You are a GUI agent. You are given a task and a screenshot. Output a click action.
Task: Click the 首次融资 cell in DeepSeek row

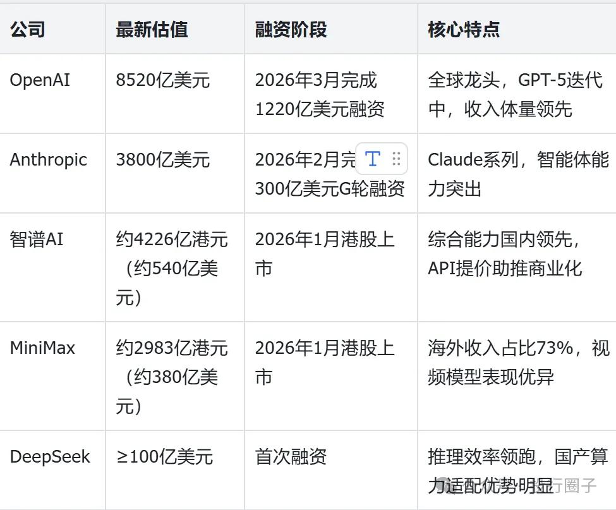coord(289,456)
